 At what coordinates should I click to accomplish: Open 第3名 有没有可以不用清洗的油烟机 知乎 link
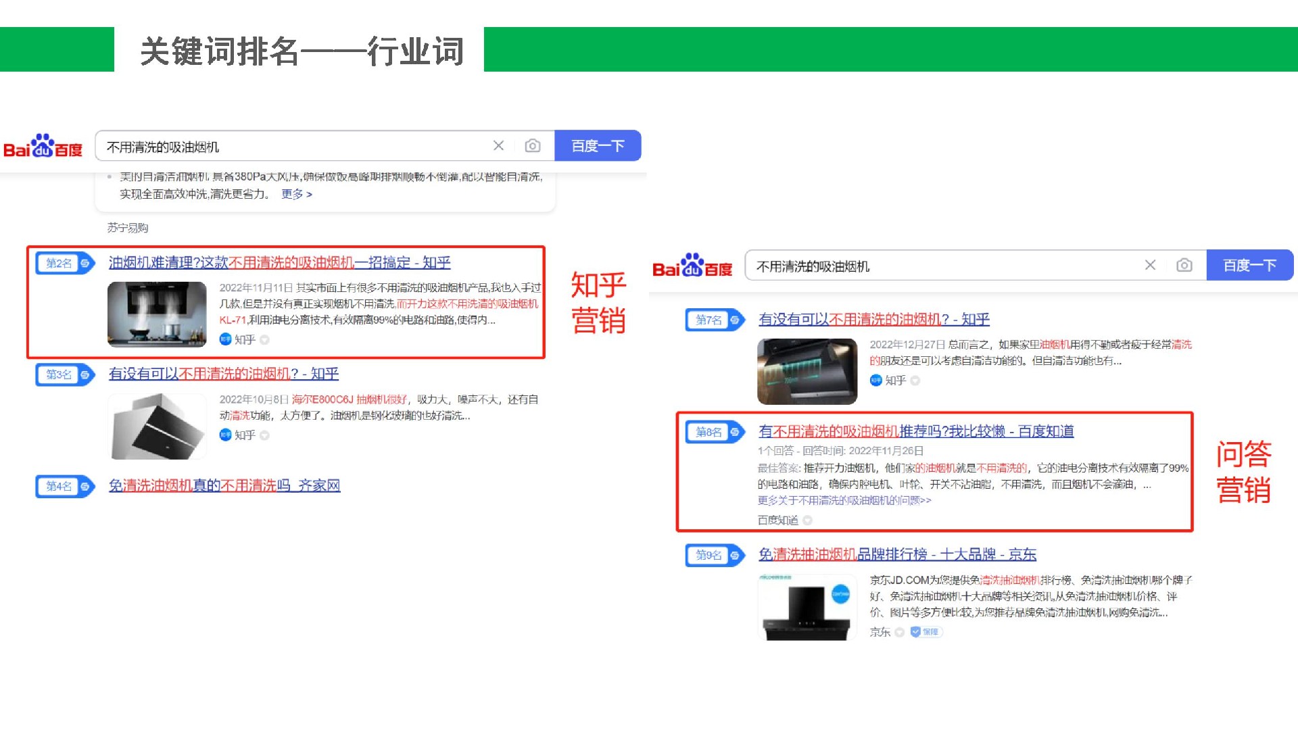tap(224, 374)
